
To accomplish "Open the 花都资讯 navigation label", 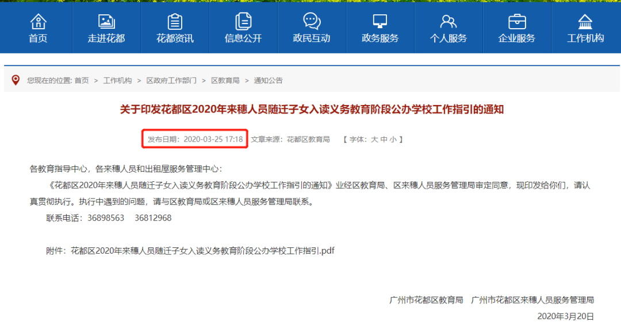I will point(175,38).
